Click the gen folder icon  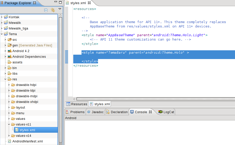pyautogui.click(x=10, y=45)
